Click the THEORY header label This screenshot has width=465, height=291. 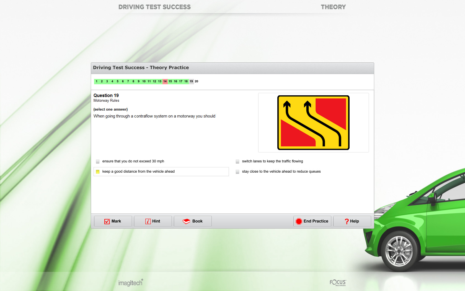(x=333, y=7)
